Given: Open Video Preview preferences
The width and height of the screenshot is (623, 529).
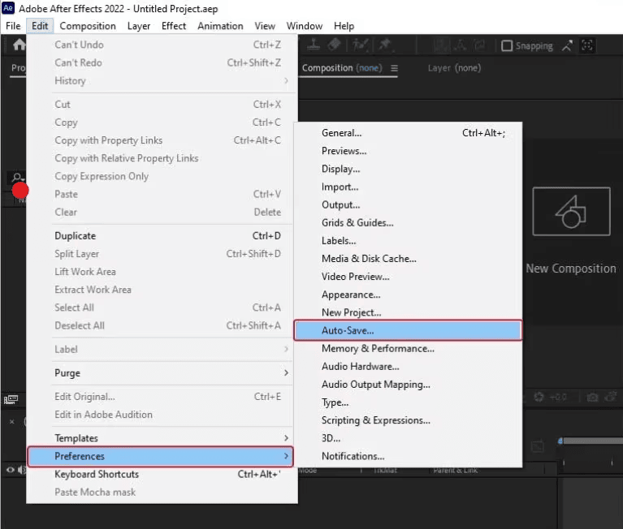Looking at the screenshot, I should tap(408, 277).
